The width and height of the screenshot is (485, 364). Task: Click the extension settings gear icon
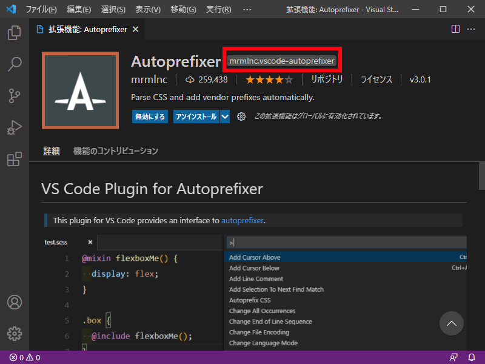(241, 116)
